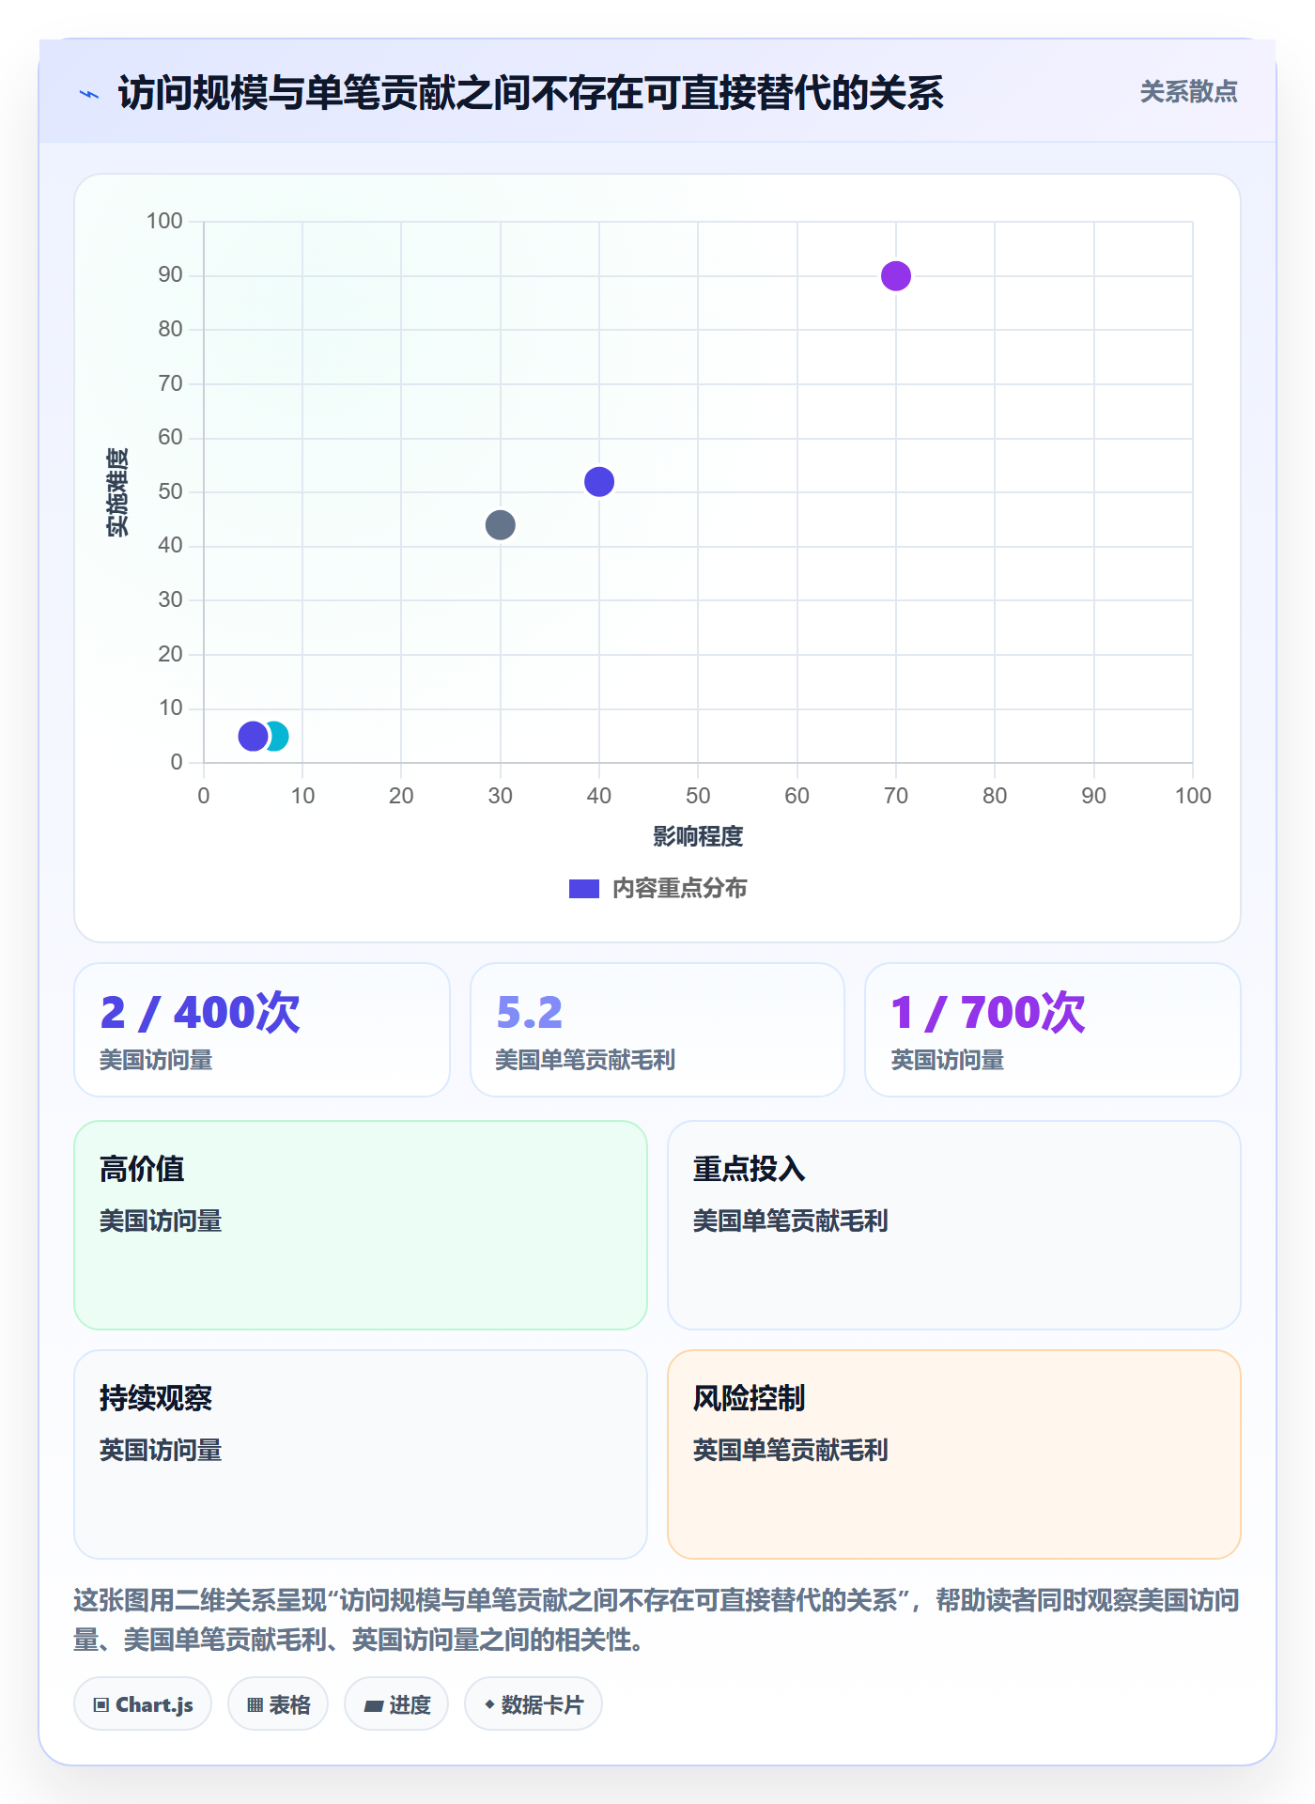
Task: Click the legend's blue color box
Action: [584, 888]
